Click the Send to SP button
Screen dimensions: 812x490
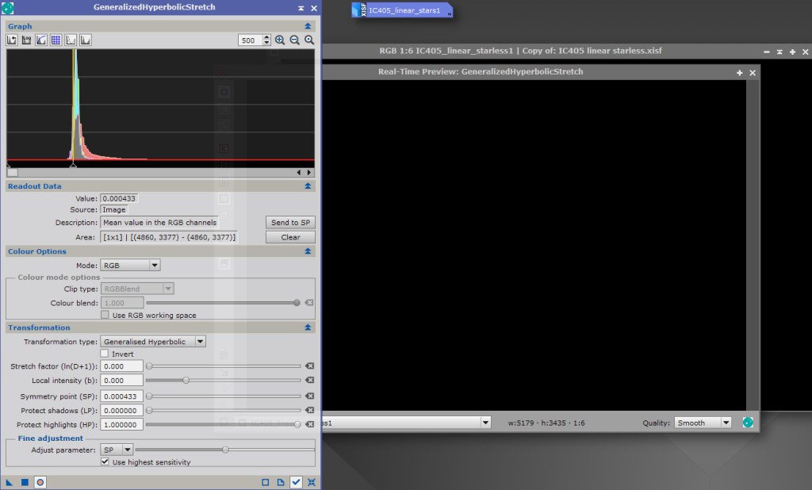[290, 223]
